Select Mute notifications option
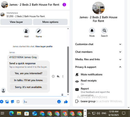 pos(98,74)
